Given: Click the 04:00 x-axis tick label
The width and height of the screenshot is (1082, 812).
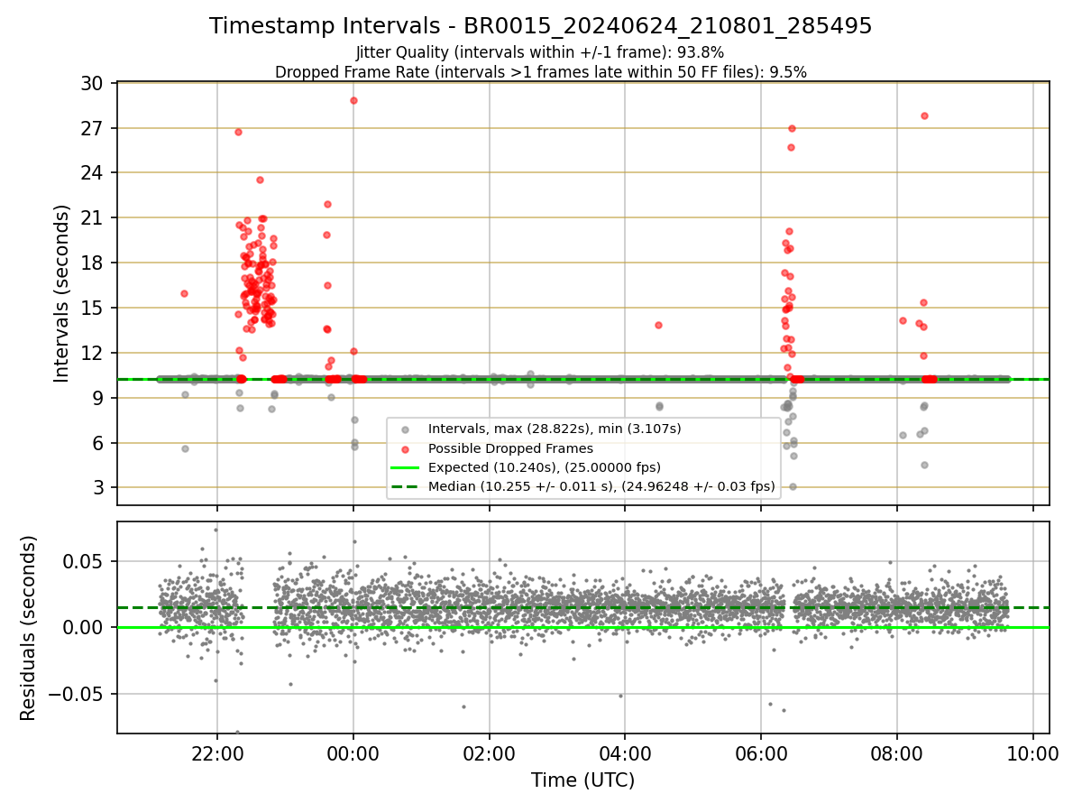Looking at the screenshot, I should (x=625, y=752).
